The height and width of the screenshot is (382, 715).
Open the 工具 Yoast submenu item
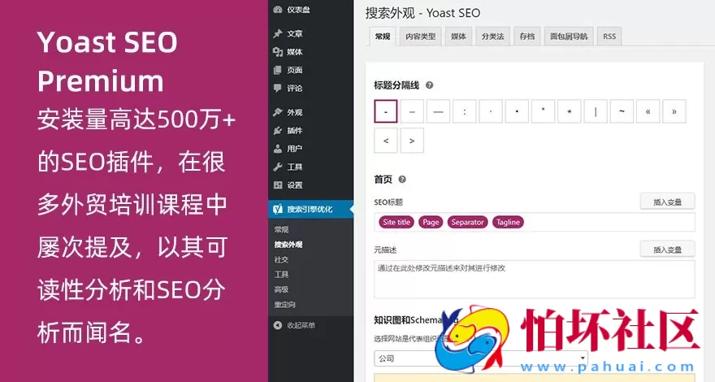pyautogui.click(x=281, y=274)
